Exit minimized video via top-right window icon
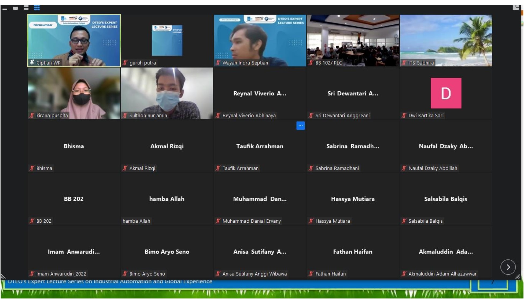 515,8
